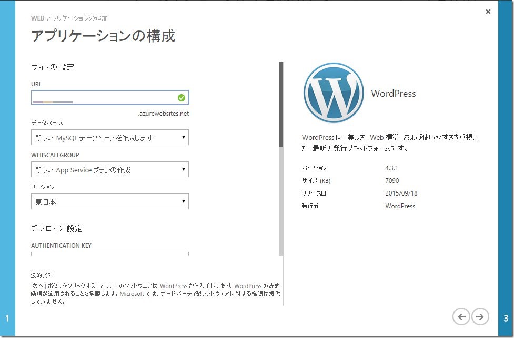Click the dropdown arrow on WEBSCALEGROUP selector
The height and width of the screenshot is (338, 514).
(183, 169)
